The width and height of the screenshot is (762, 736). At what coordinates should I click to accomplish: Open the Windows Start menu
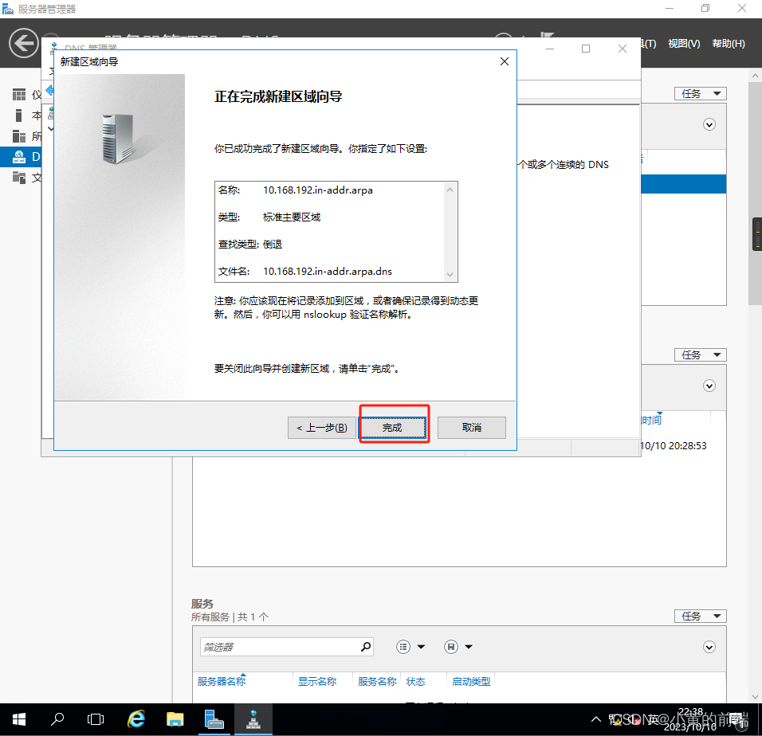18,719
